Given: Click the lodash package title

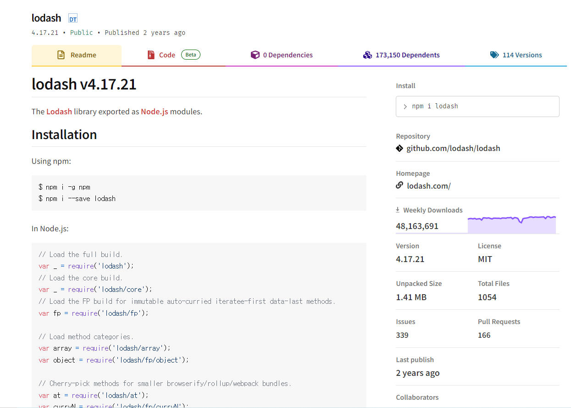Looking at the screenshot, I should (46, 18).
